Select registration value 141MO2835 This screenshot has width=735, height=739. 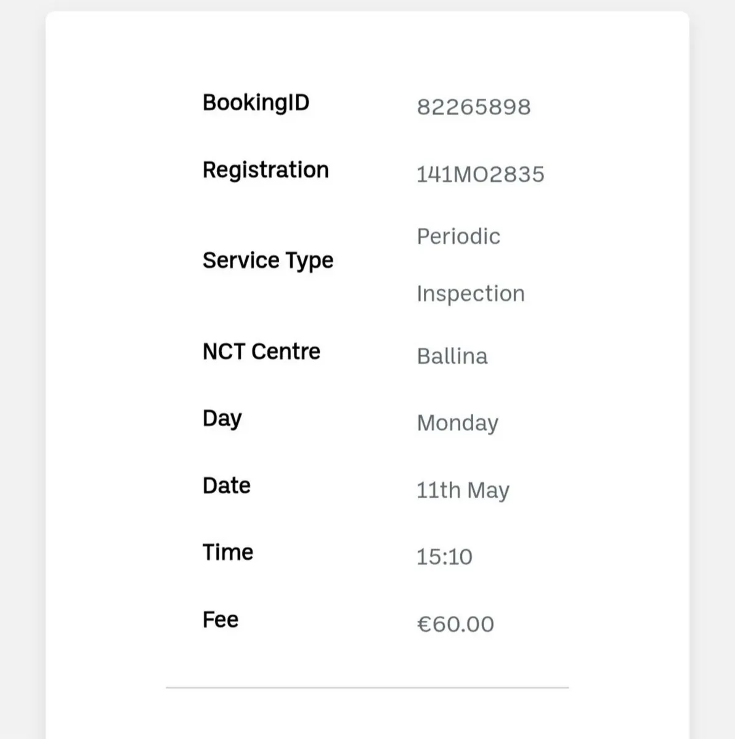(480, 174)
